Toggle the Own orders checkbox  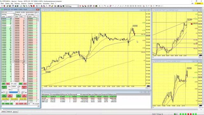[27, 14]
